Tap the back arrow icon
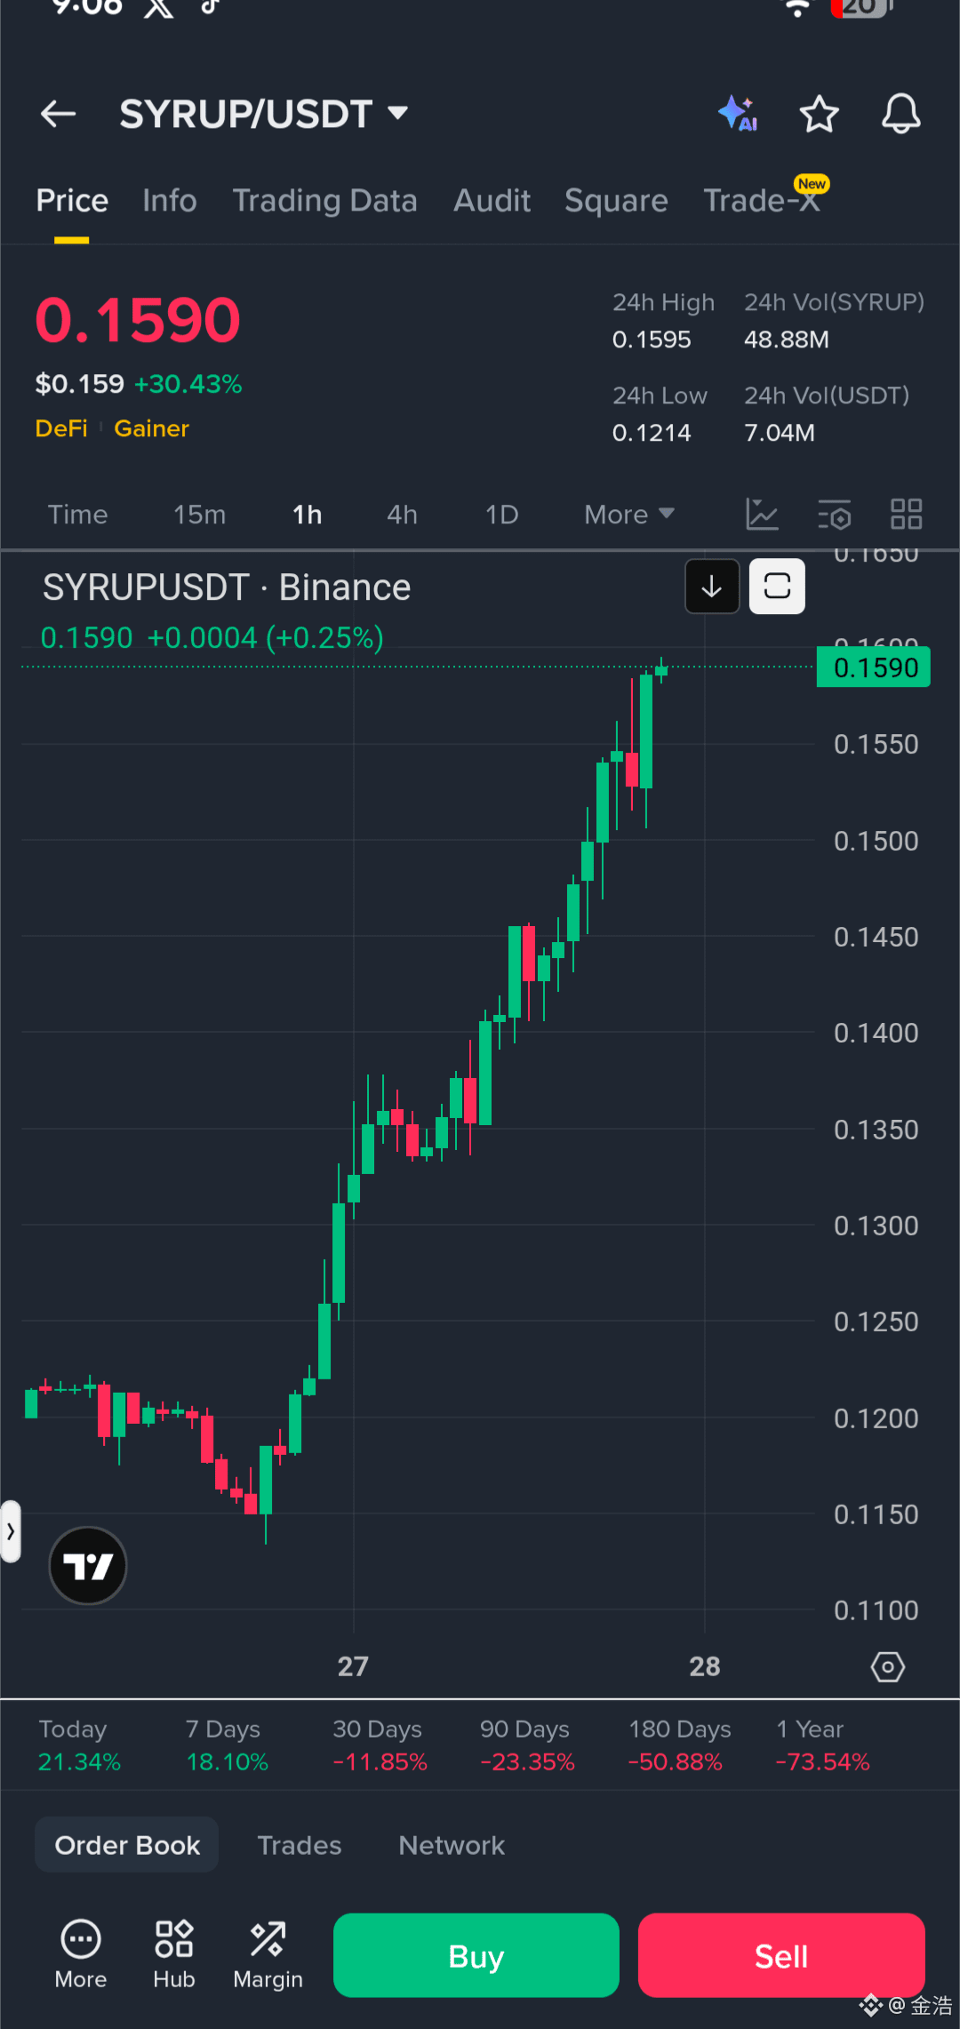This screenshot has width=960, height=2029. 58,114
